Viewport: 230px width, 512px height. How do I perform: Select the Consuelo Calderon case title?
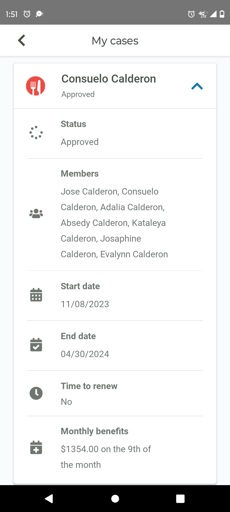click(109, 79)
